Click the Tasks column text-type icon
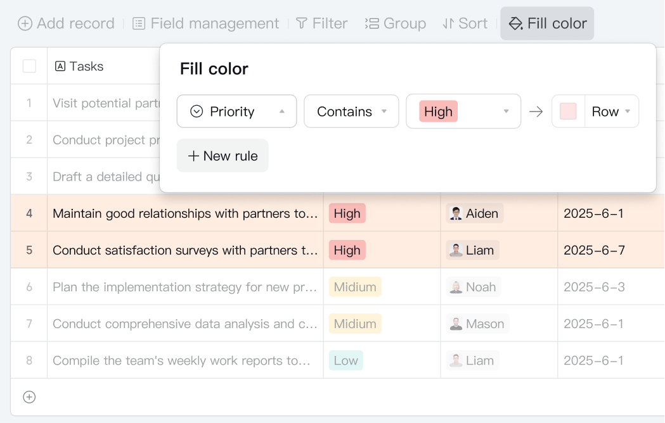665x423 pixels. (60, 66)
